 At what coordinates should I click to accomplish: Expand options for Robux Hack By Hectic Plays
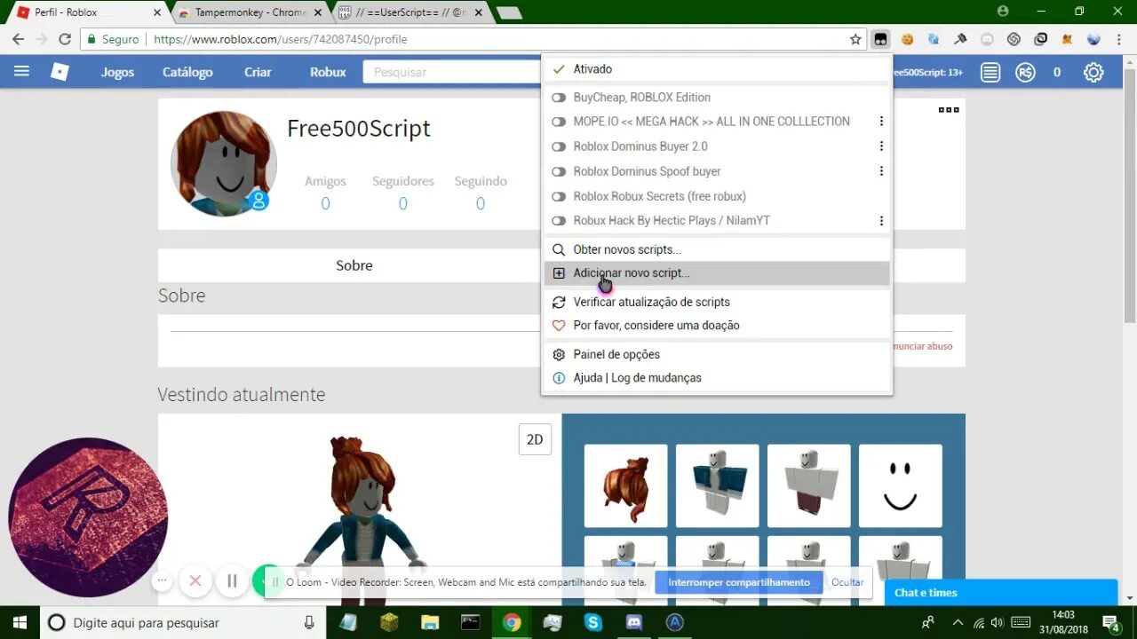[881, 221]
